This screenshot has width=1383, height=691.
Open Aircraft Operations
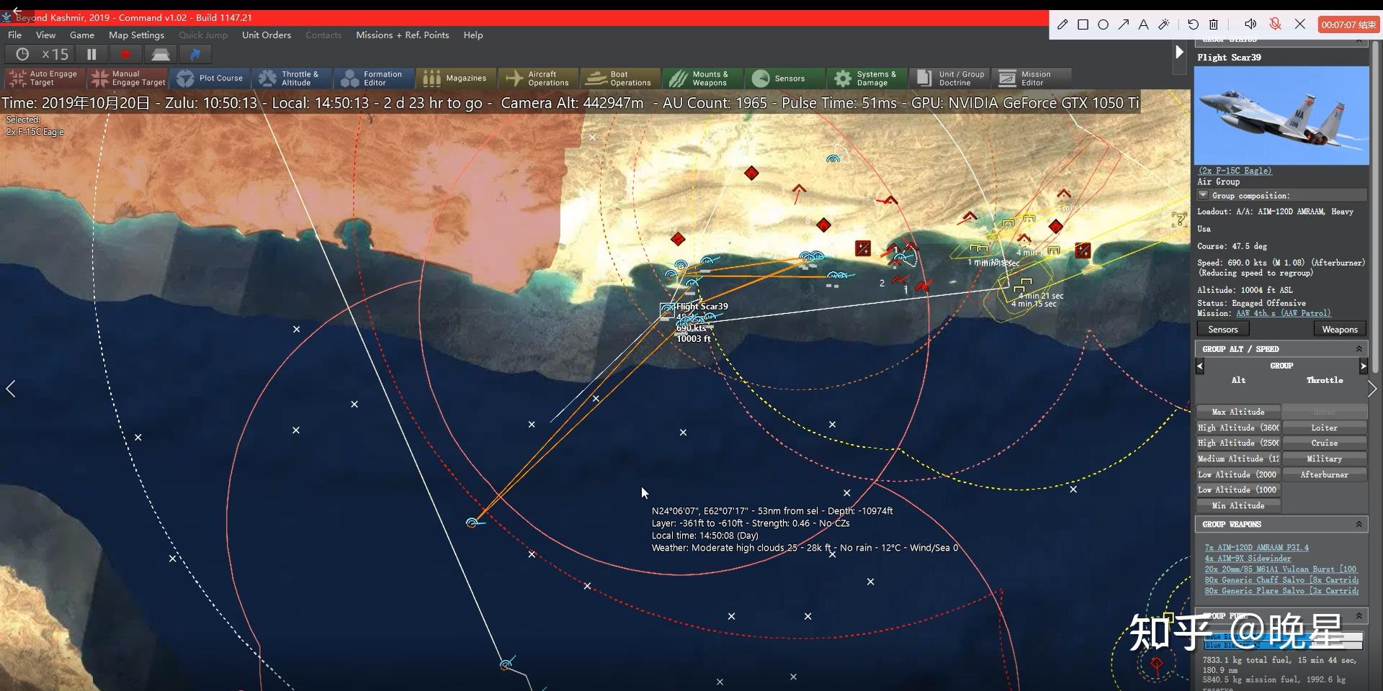pyautogui.click(x=539, y=78)
